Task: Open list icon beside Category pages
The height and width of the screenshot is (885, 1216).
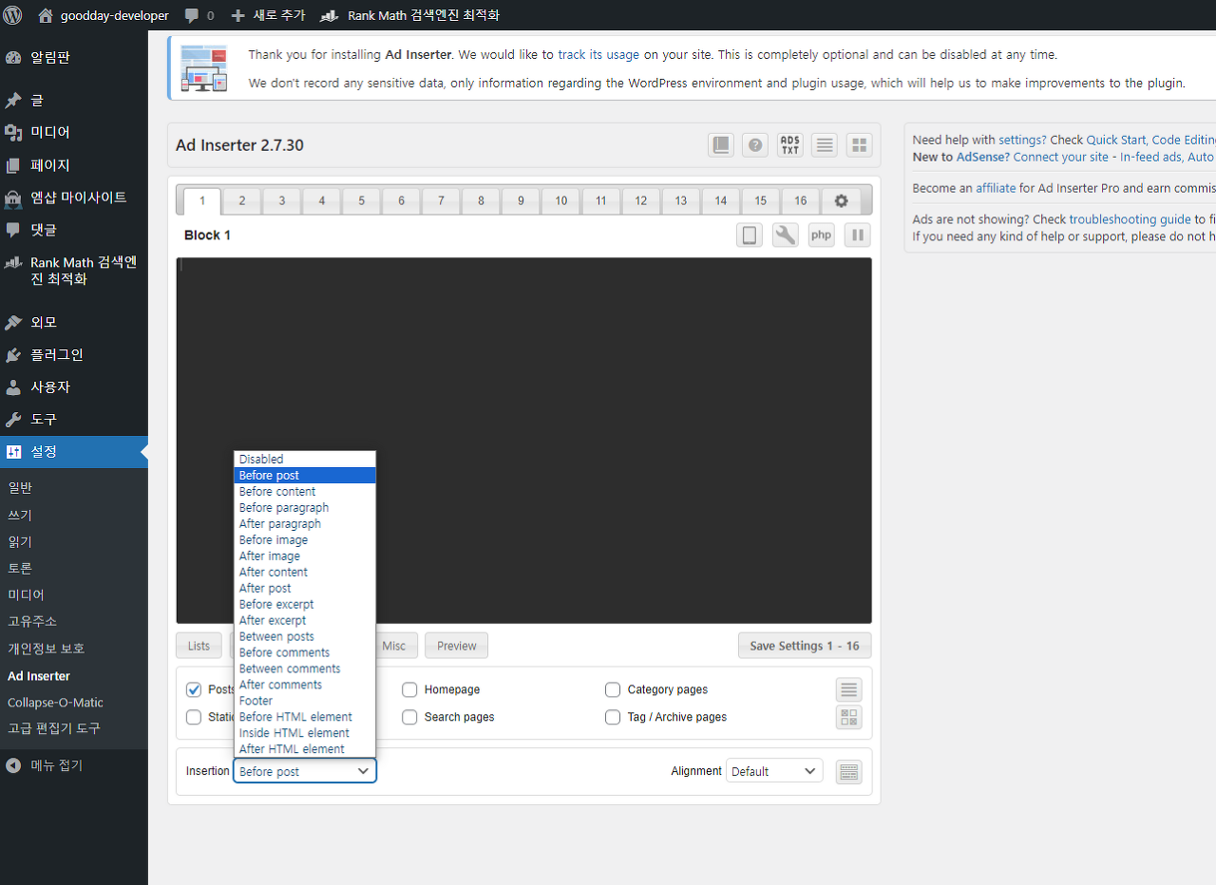Action: click(x=849, y=689)
